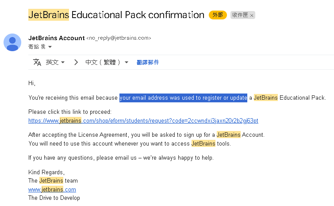
Task: Click highlighted JetBrains word in the subject
Action: 49,15
